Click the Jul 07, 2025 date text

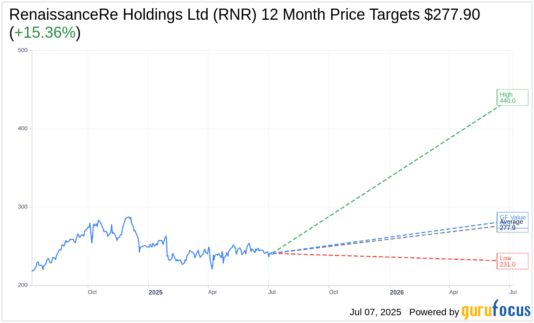coord(375,312)
